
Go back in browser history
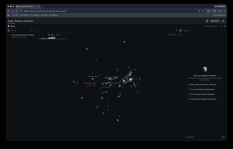point(9,11)
